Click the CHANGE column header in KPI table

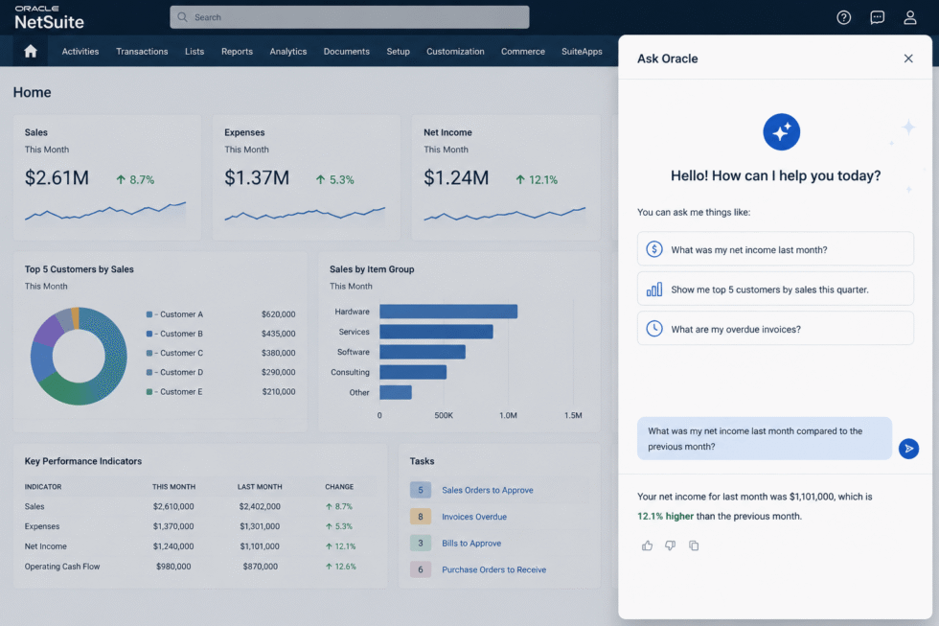pos(339,486)
